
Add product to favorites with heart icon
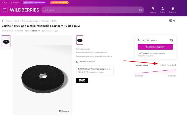pos(172,40)
